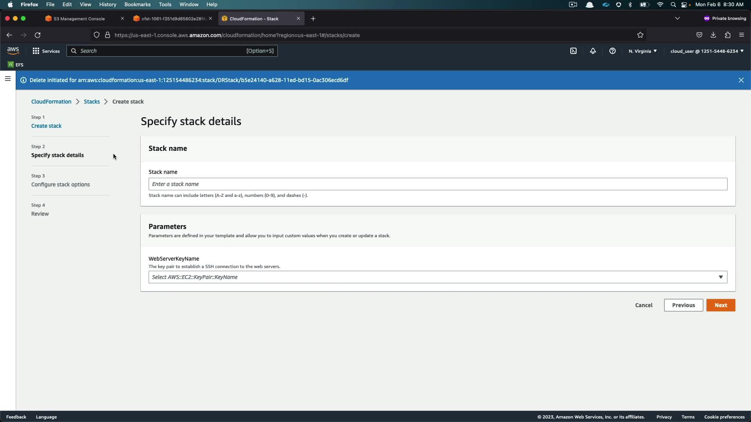Click the orange Next button

(x=720, y=305)
